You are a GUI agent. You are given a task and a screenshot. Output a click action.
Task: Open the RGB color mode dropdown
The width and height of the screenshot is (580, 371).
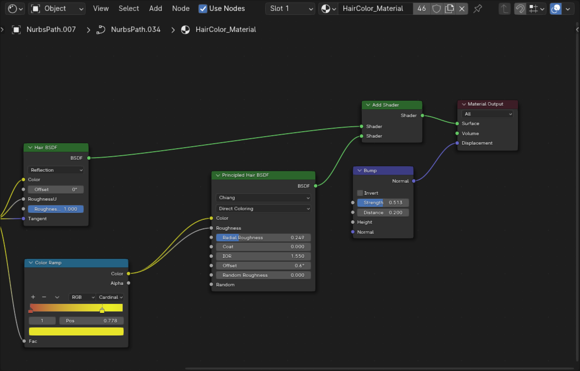click(82, 297)
